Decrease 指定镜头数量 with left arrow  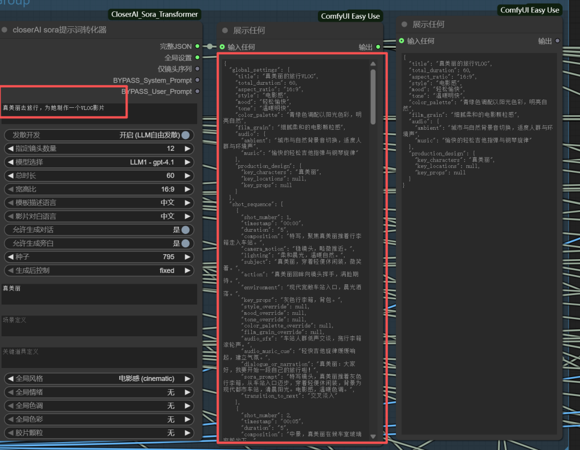pyautogui.click(x=10, y=149)
